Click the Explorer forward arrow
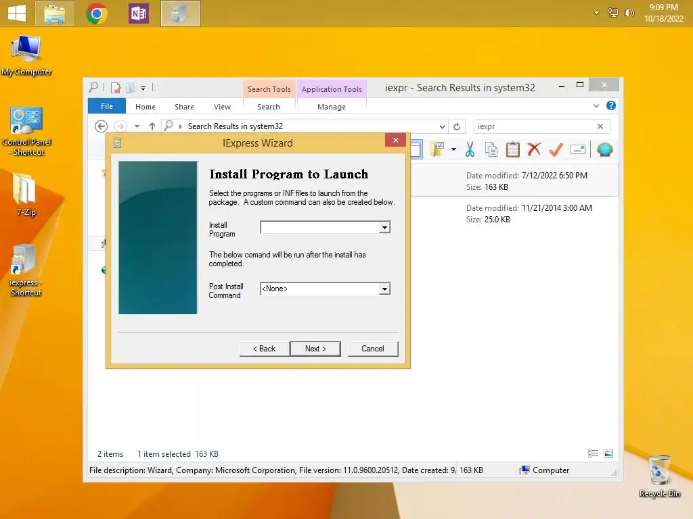The width and height of the screenshot is (693, 519). pyautogui.click(x=120, y=126)
